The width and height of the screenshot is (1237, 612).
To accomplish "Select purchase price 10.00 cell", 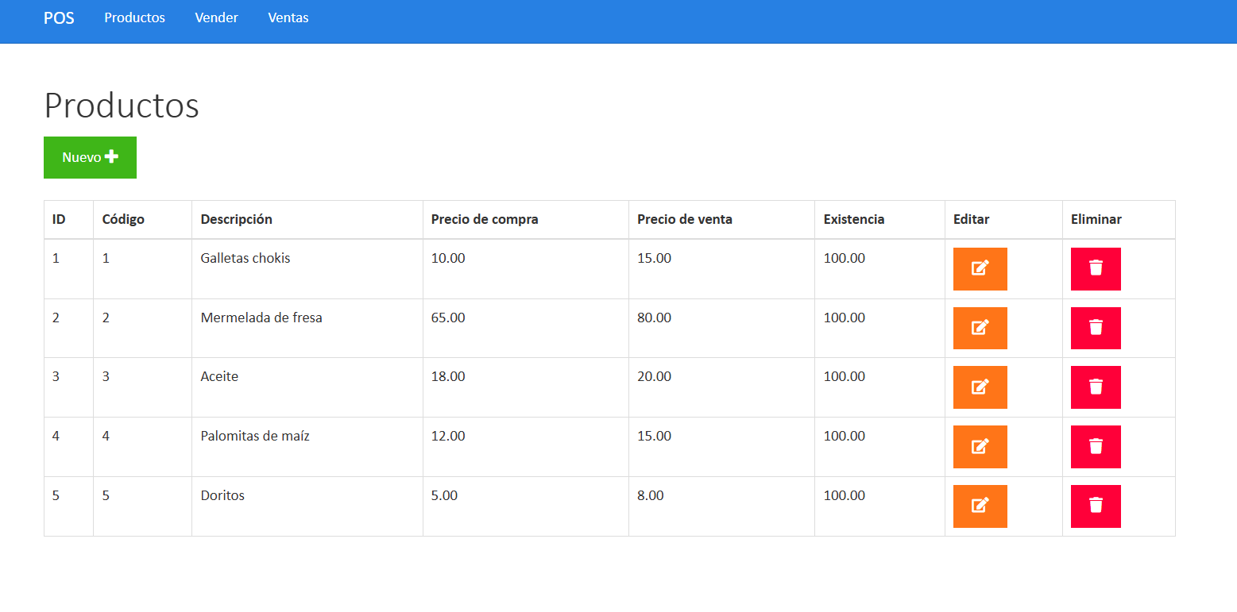I will [525, 269].
